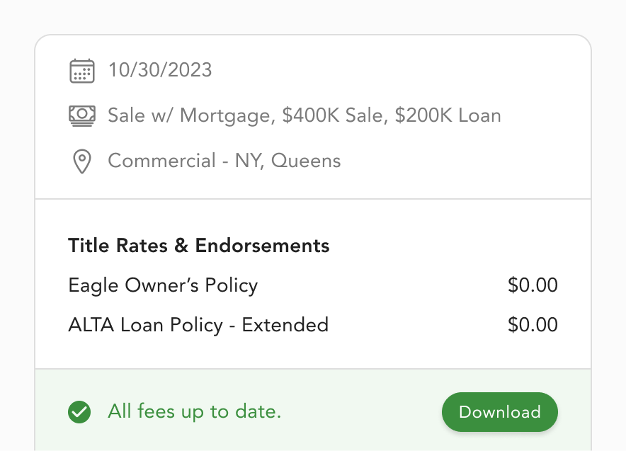626x451 pixels.
Task: Click the calendar icon beside the date
Action: (x=82, y=70)
